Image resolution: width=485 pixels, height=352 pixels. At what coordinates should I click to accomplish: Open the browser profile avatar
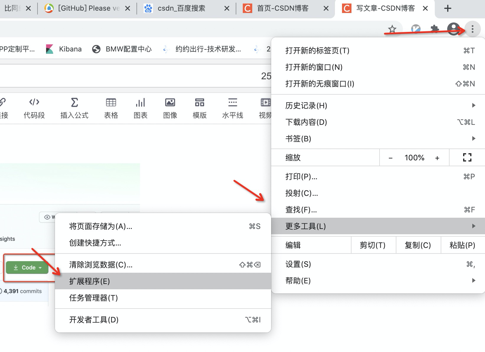[453, 29]
